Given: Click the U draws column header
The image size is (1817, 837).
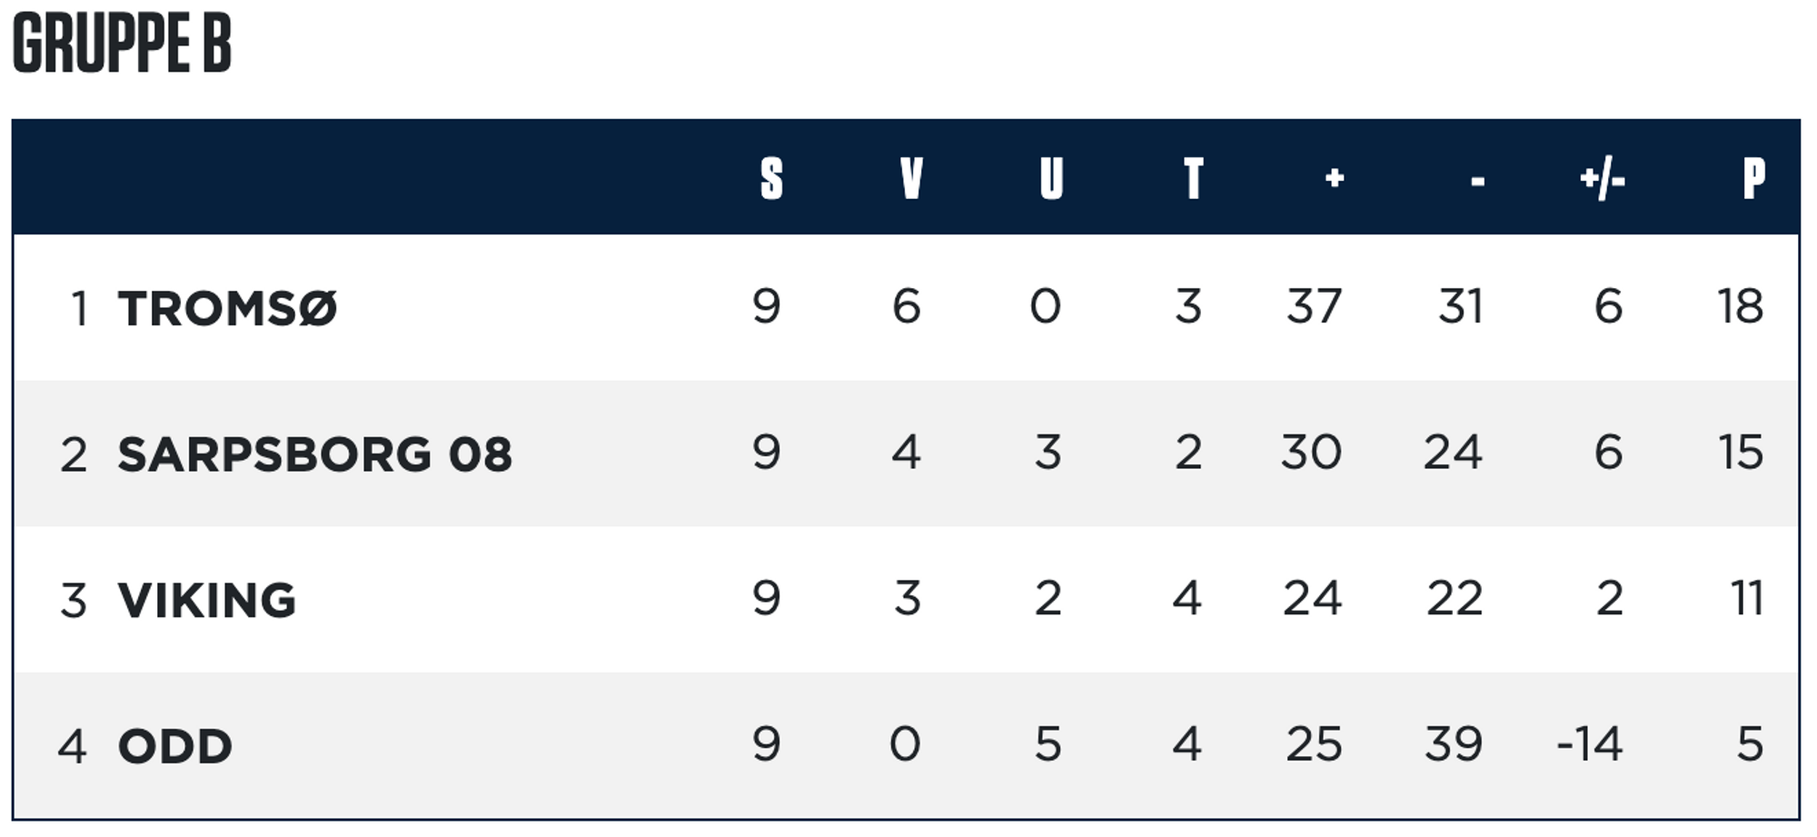Looking at the screenshot, I should click(x=1051, y=178).
